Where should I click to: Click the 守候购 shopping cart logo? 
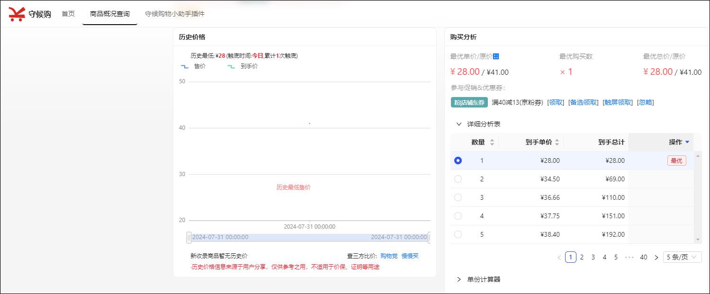pos(17,14)
